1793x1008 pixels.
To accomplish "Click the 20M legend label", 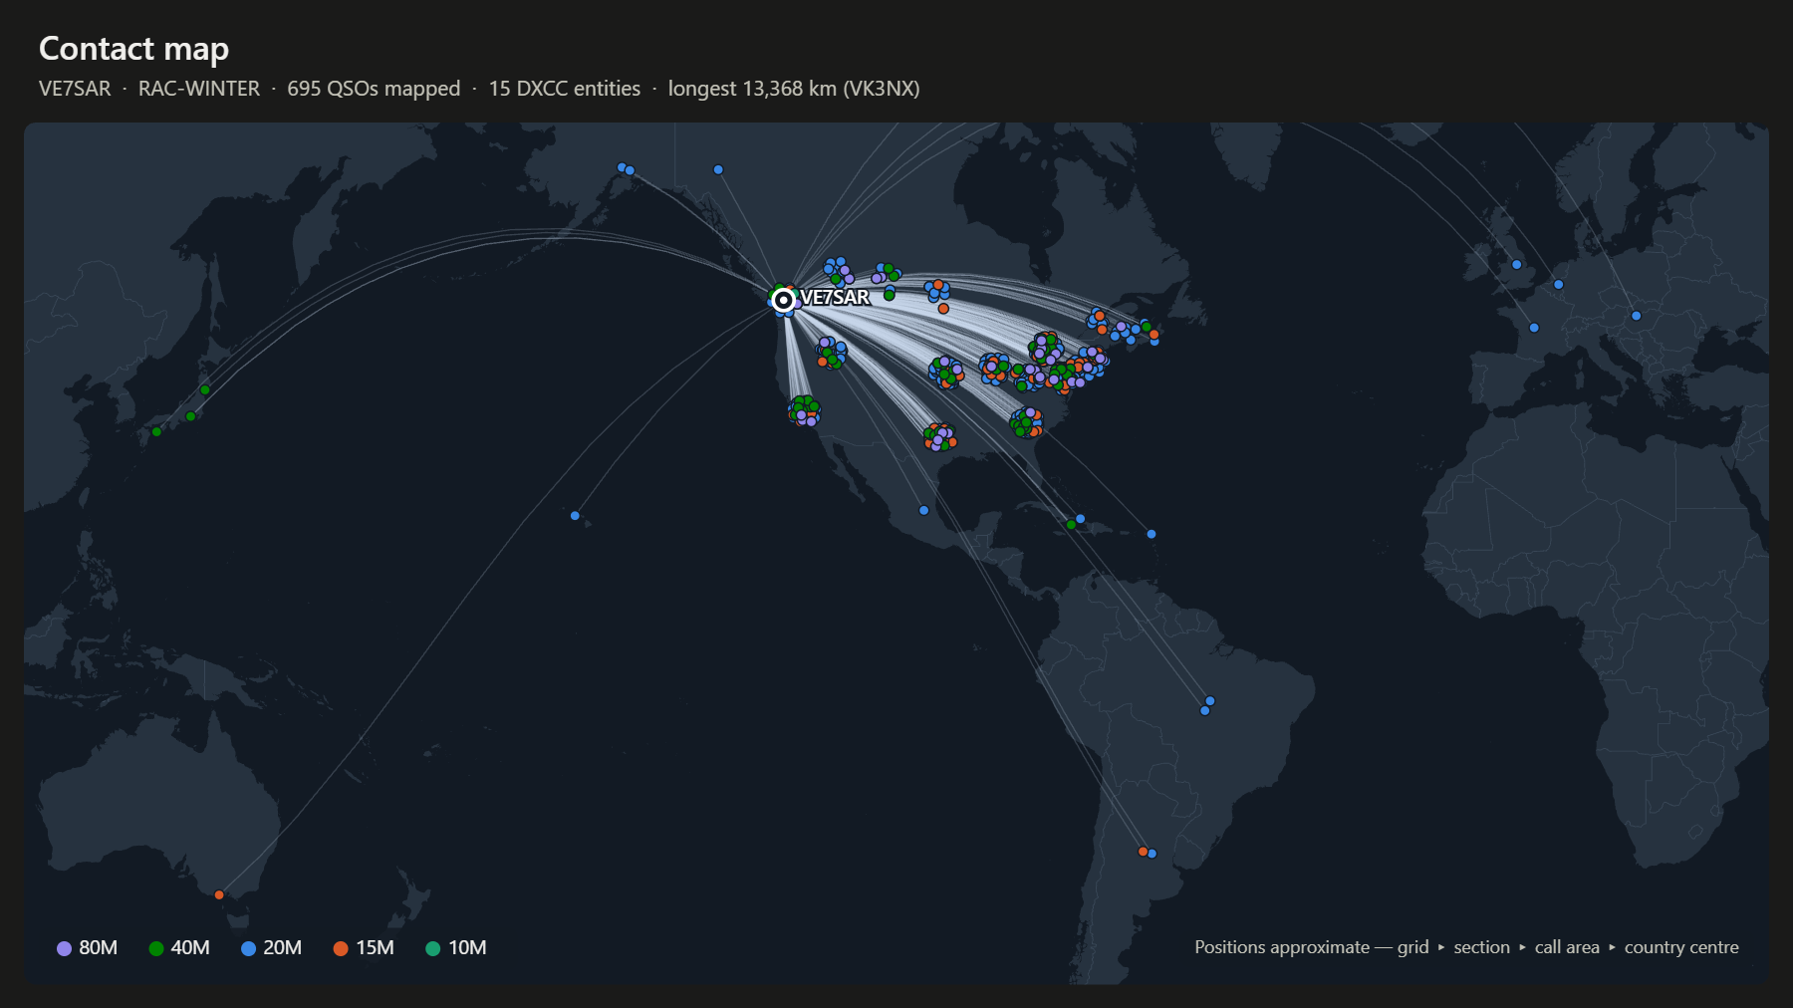I will click(x=283, y=948).
